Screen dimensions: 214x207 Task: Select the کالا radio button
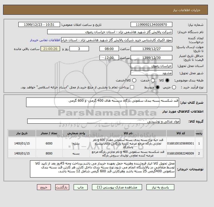point(167,80)
